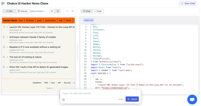Switch preview to desktop view icon

[x=52, y=11]
